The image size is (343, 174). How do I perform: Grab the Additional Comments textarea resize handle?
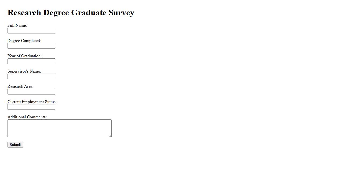(110, 135)
